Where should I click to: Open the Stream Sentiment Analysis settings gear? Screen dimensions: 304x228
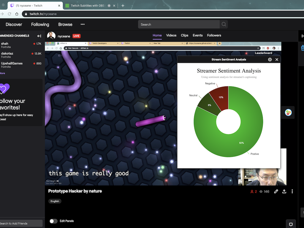pos(270,59)
